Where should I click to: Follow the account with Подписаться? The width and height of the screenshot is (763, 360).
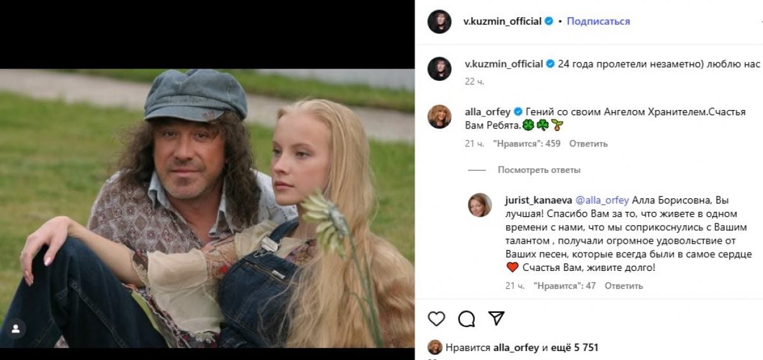pyautogui.click(x=598, y=22)
